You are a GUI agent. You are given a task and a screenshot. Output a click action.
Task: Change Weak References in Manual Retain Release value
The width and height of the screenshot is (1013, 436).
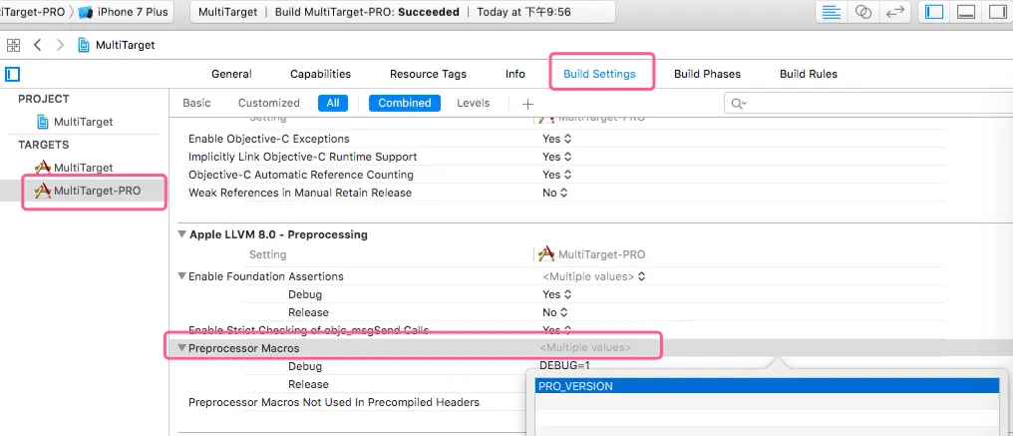coord(555,193)
